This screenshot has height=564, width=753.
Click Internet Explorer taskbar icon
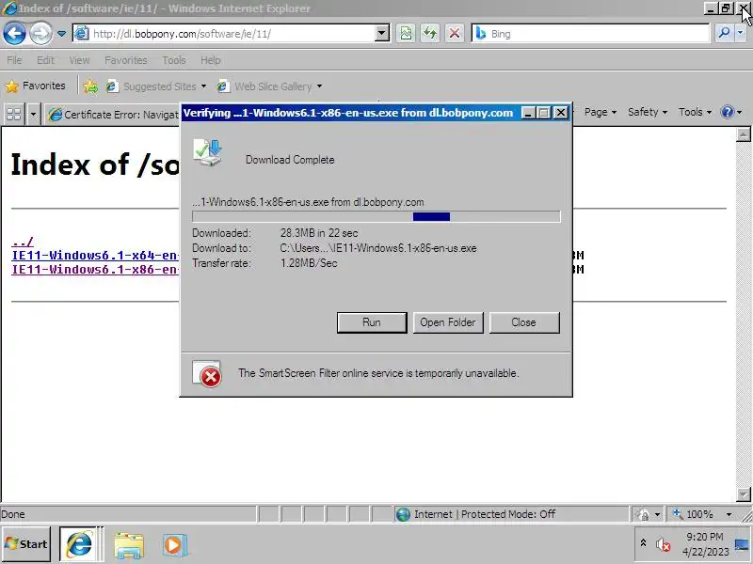point(80,544)
